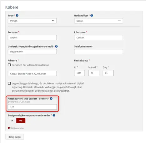Click the Antal parter field with 1/2
146x143 pixels.
(x=32, y=107)
